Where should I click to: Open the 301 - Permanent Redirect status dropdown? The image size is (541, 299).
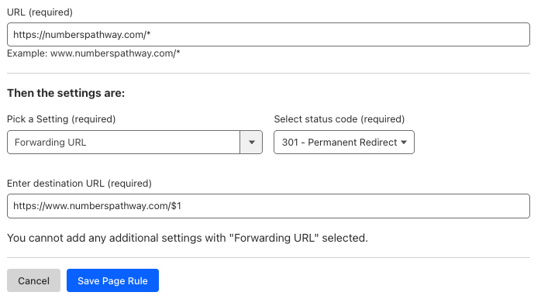[x=344, y=142]
